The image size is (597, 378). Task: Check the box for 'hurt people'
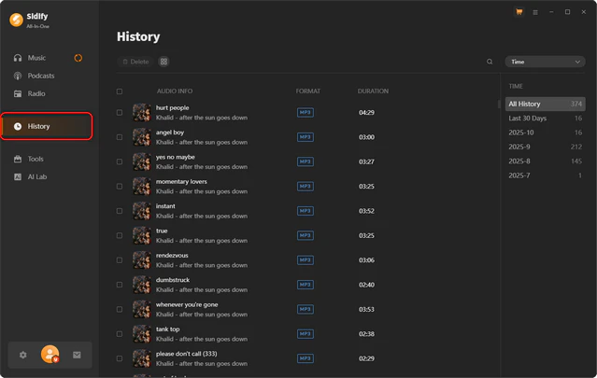tap(120, 113)
